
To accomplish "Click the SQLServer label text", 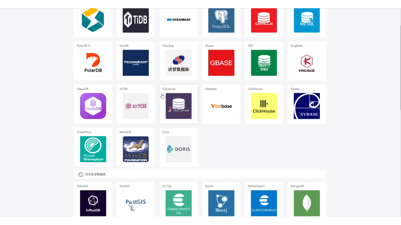I will click(x=169, y=89).
